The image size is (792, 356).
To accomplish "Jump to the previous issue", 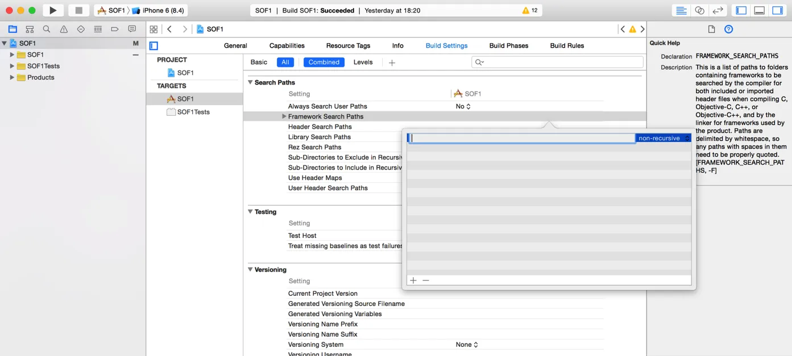I will 623,29.
